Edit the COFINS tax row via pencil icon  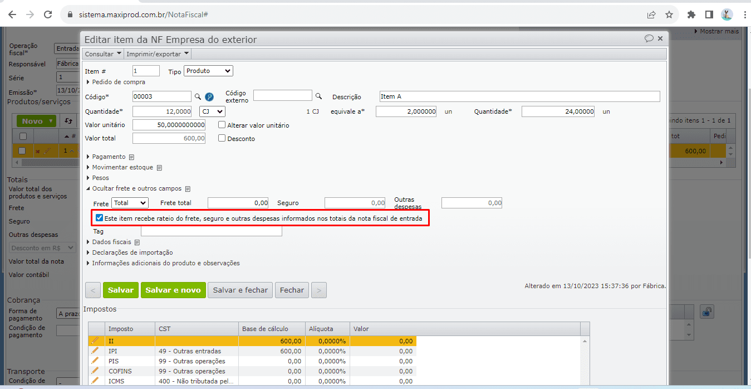click(95, 371)
